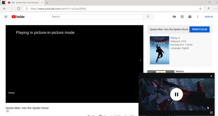Click the 'Playing in picture-in-picture mode' text
The width and height of the screenshot is (218, 116).
45,33
